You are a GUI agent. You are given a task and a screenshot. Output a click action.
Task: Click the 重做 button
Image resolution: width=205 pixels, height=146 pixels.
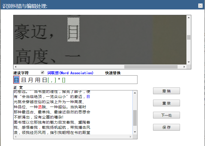[167, 103]
